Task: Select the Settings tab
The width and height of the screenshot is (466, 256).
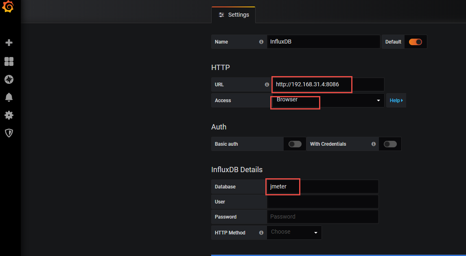Action: click(234, 15)
